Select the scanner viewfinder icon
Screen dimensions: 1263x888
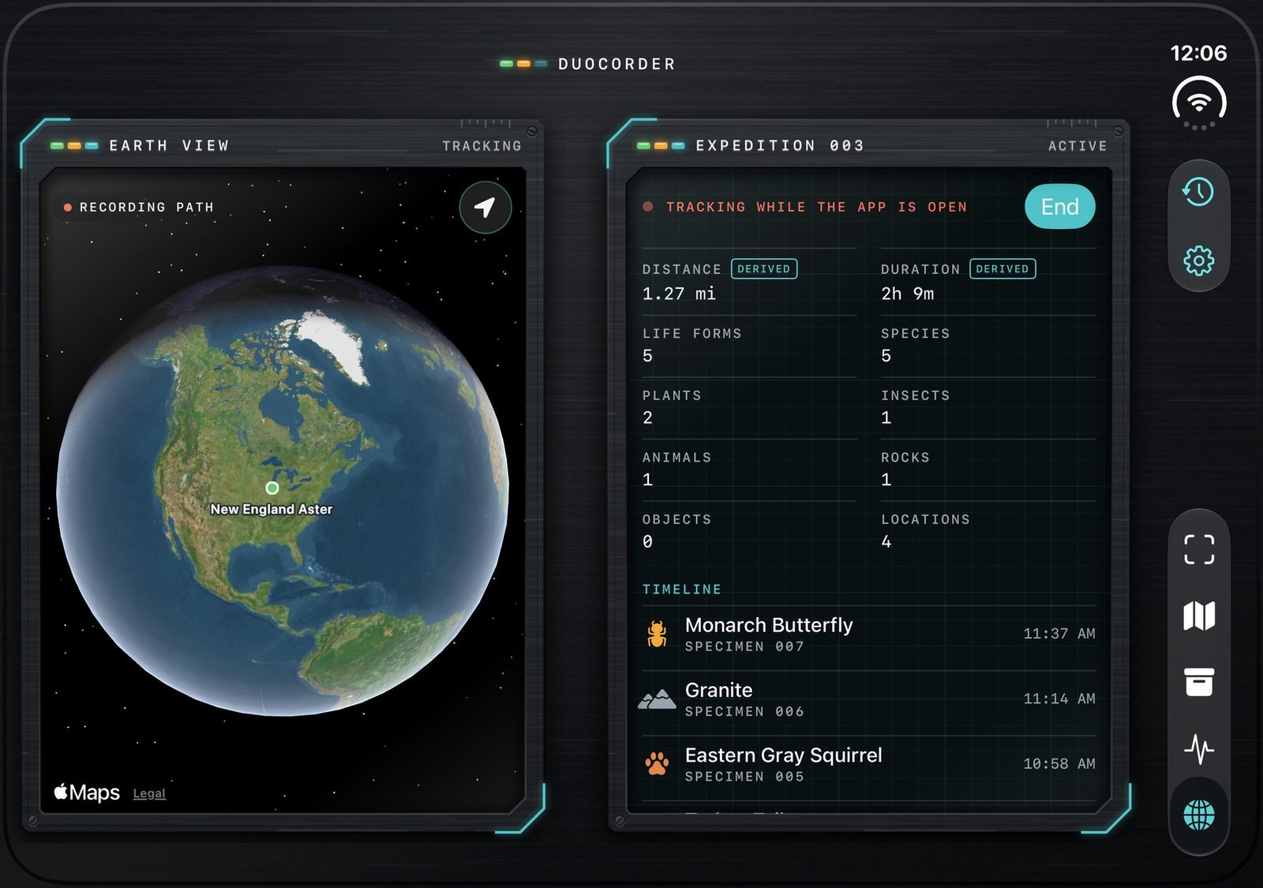(x=1199, y=549)
